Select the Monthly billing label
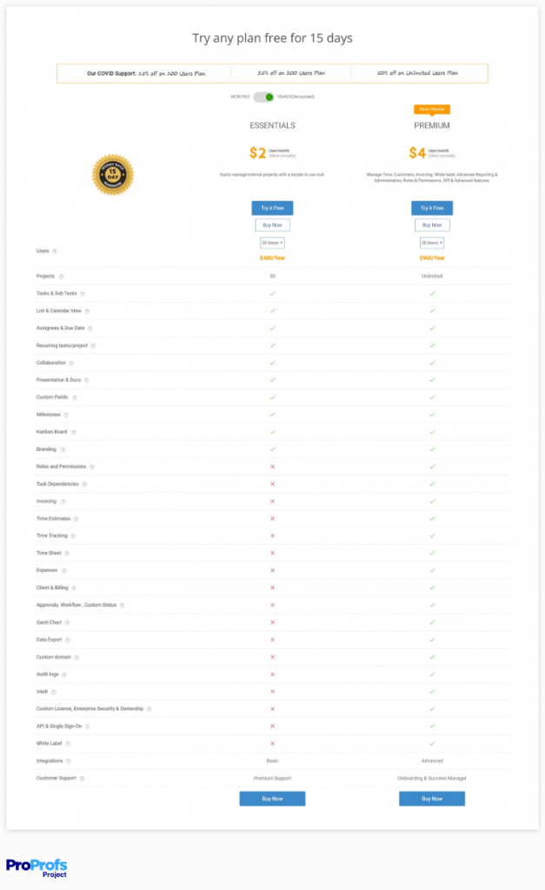This screenshot has width=545, height=890. pos(241,96)
